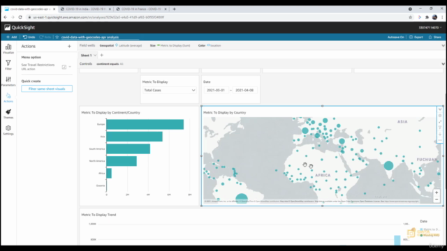Maximize the map visual icon
The width and height of the screenshot is (447, 251).
tap(440, 121)
